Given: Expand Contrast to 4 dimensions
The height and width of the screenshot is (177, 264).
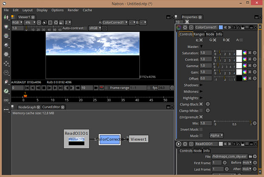Looking at the screenshot, I should 250,59.
